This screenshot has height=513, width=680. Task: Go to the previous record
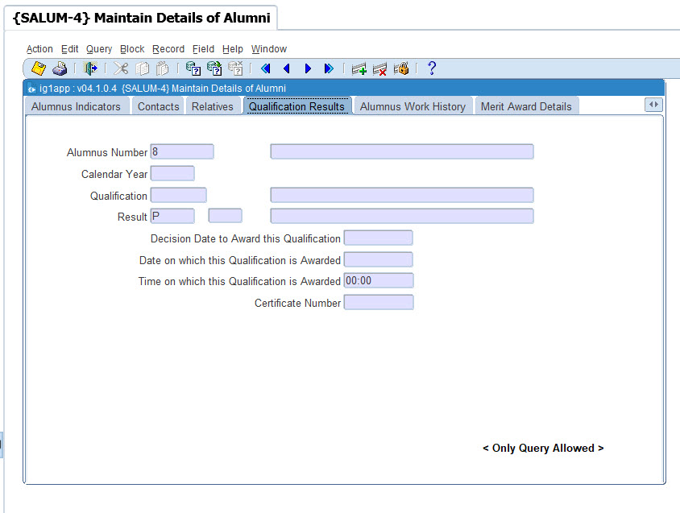(x=286, y=68)
